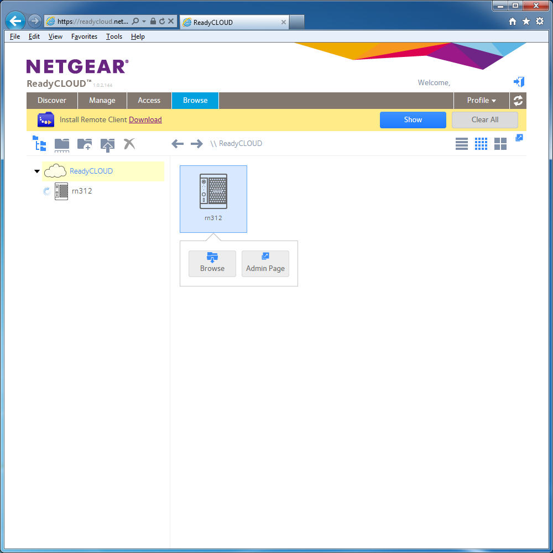553x553 pixels.
Task: Click the NETGEAR logo
Action: coord(77,66)
